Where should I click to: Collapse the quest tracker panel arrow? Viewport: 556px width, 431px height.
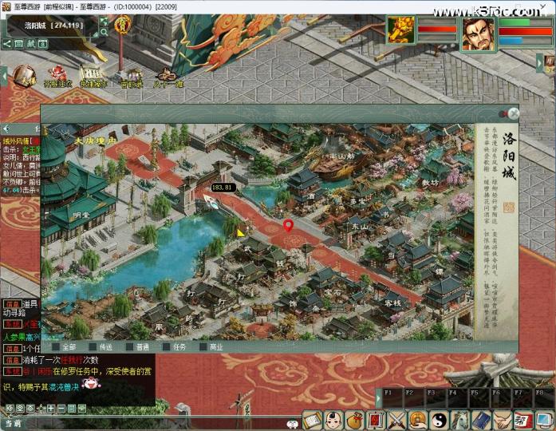pos(6,129)
